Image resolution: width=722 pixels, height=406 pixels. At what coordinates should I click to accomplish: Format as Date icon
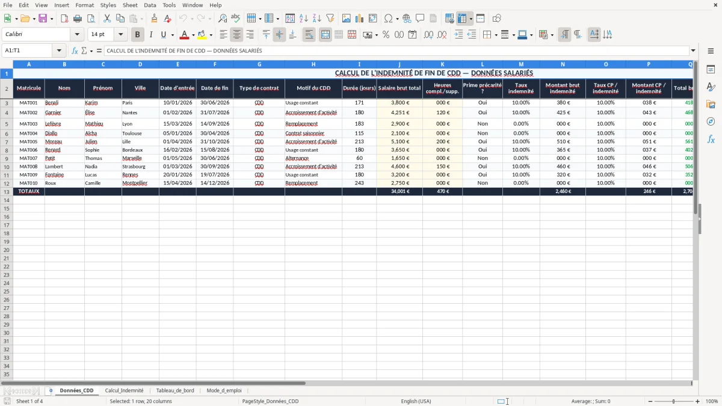[412, 35]
